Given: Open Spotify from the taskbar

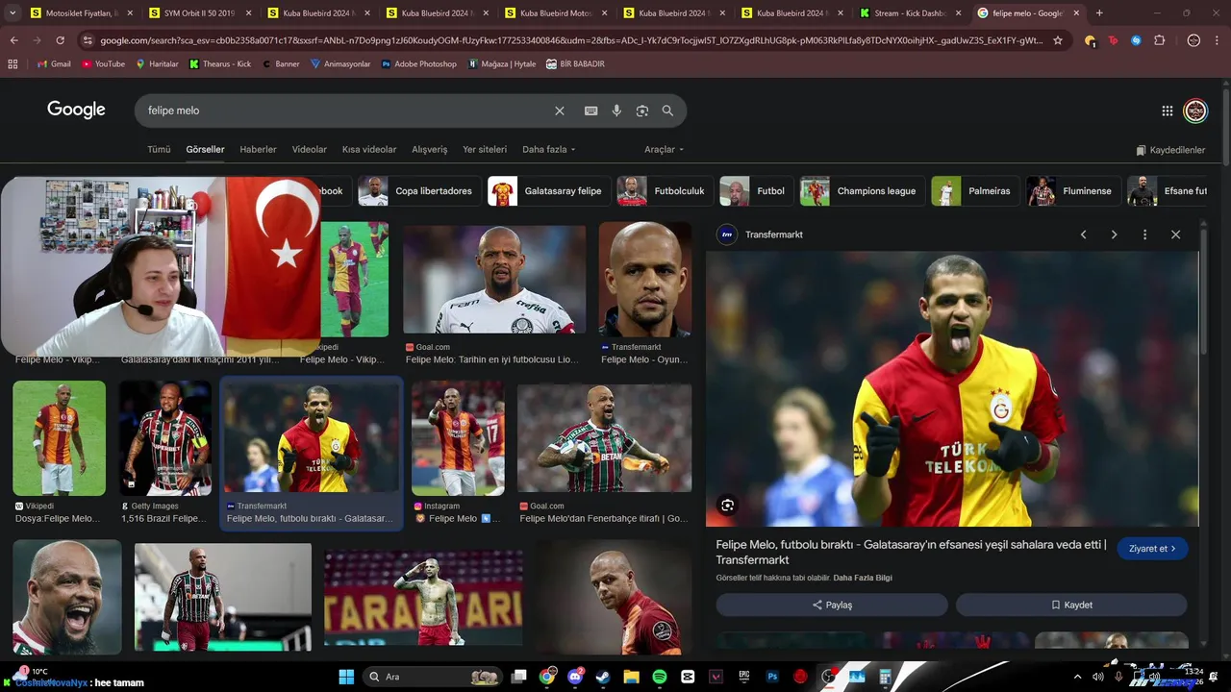Looking at the screenshot, I should [x=659, y=677].
